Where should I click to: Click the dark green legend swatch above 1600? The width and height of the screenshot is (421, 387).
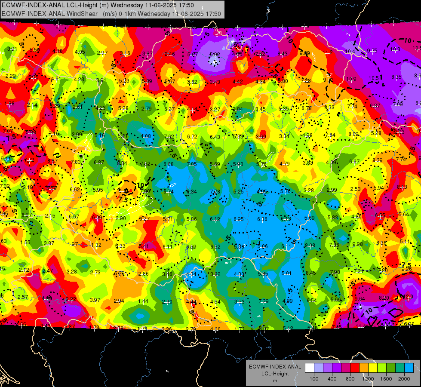(x=391, y=368)
